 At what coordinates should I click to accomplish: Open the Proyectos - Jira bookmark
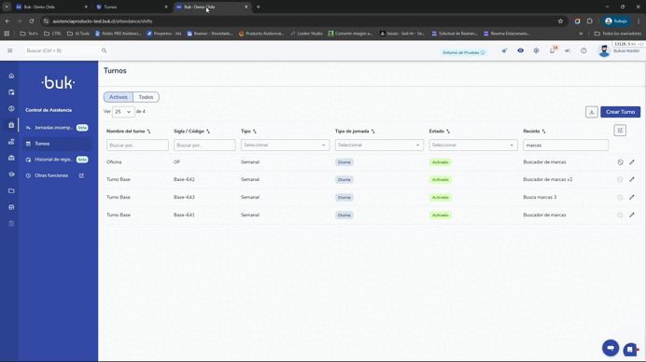[164, 34]
